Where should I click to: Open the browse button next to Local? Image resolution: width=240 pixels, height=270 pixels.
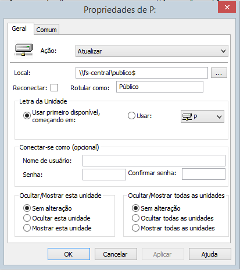219,73
